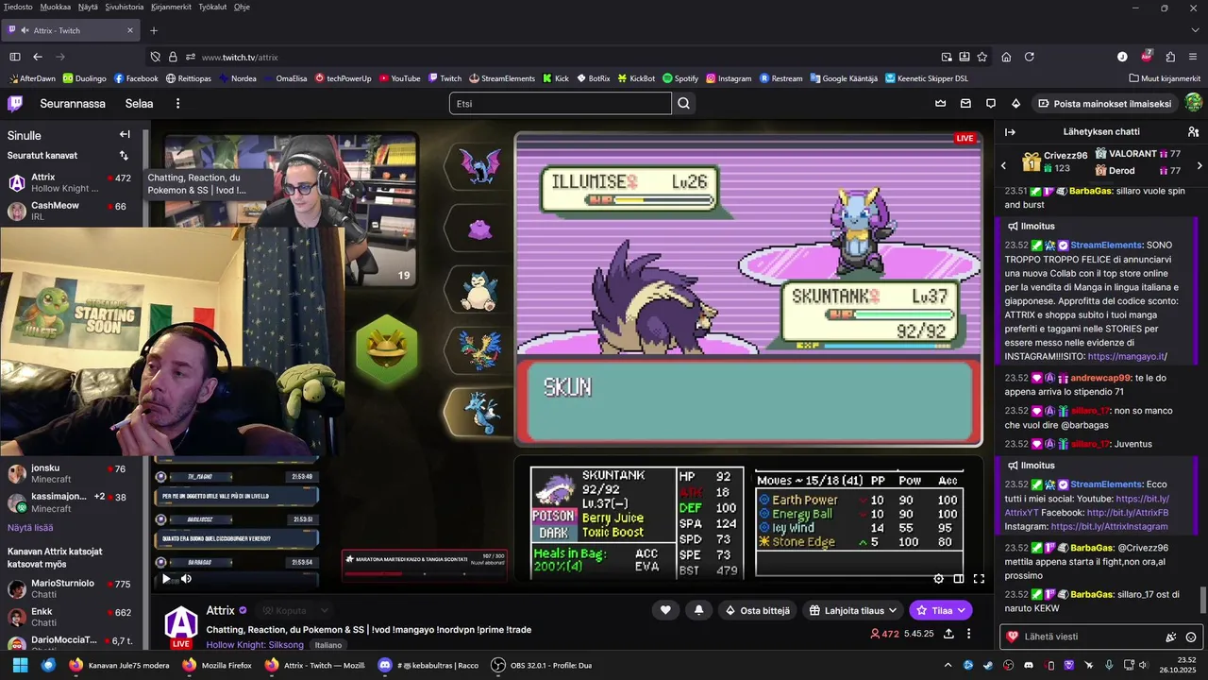
Task: Open the mangayo.it link in chat
Action: [x=1127, y=356]
